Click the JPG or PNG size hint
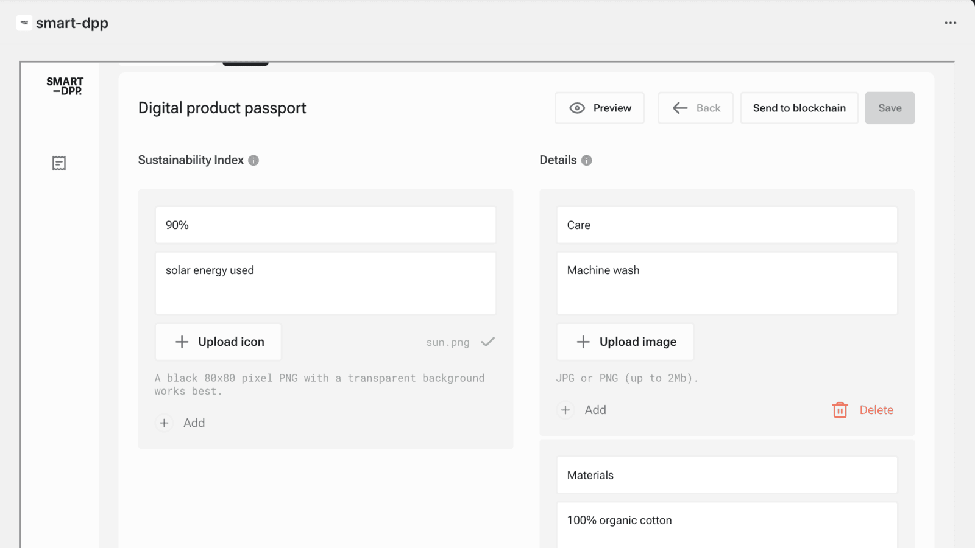The height and width of the screenshot is (548, 975). 627,378
